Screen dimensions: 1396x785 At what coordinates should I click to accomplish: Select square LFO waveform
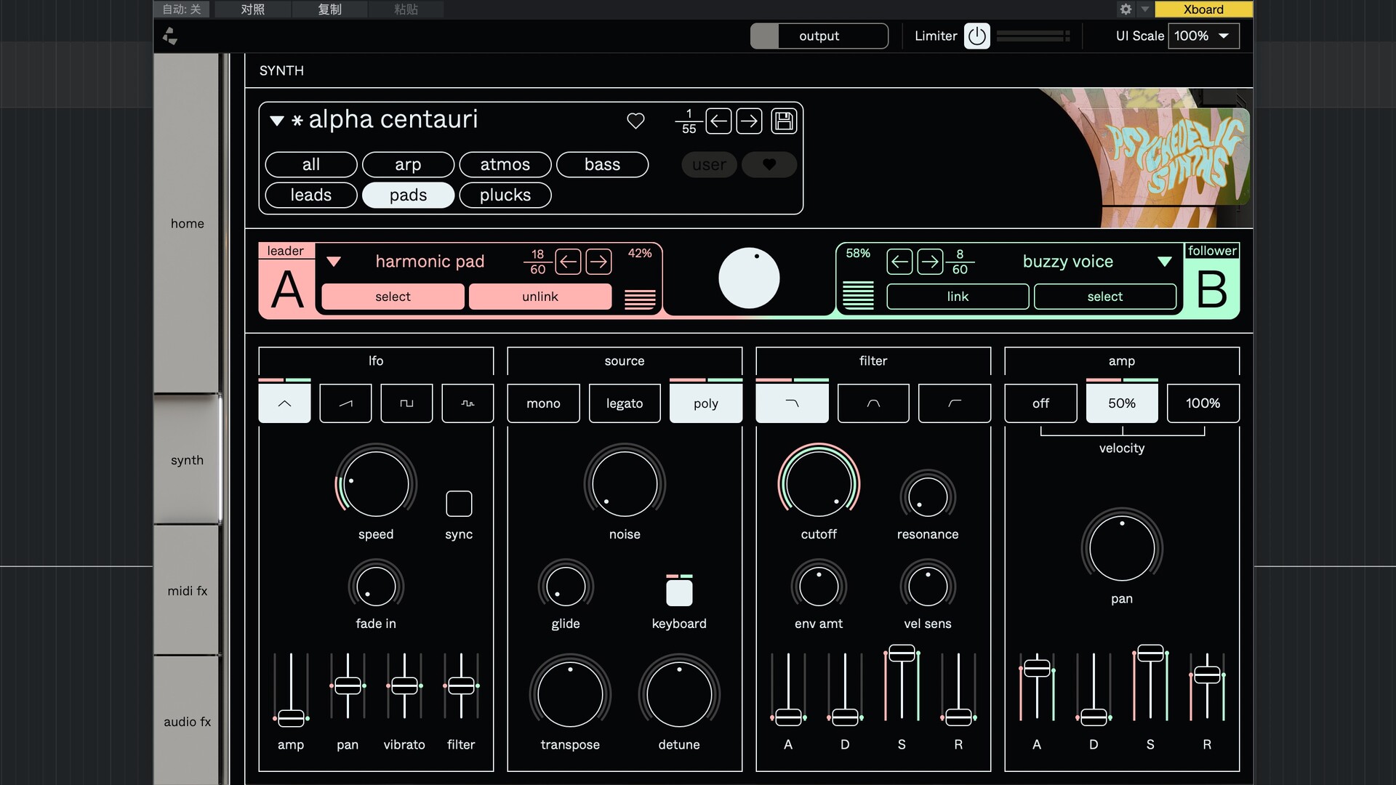click(406, 403)
